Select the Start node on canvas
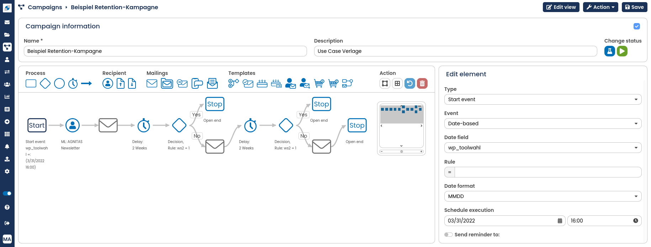651x247 pixels. (37, 125)
